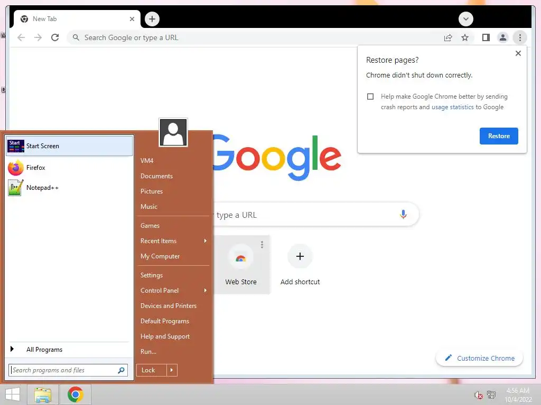Open Devices and Printers
The height and width of the screenshot is (405, 541).
coord(169,306)
